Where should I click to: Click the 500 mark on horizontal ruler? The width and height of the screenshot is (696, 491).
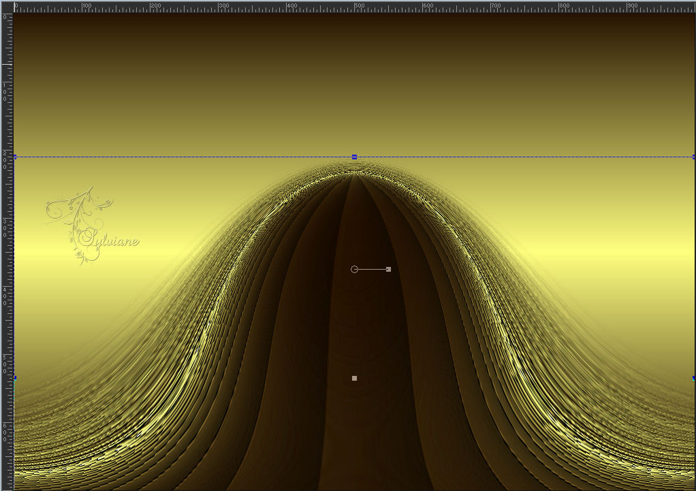tap(359, 5)
